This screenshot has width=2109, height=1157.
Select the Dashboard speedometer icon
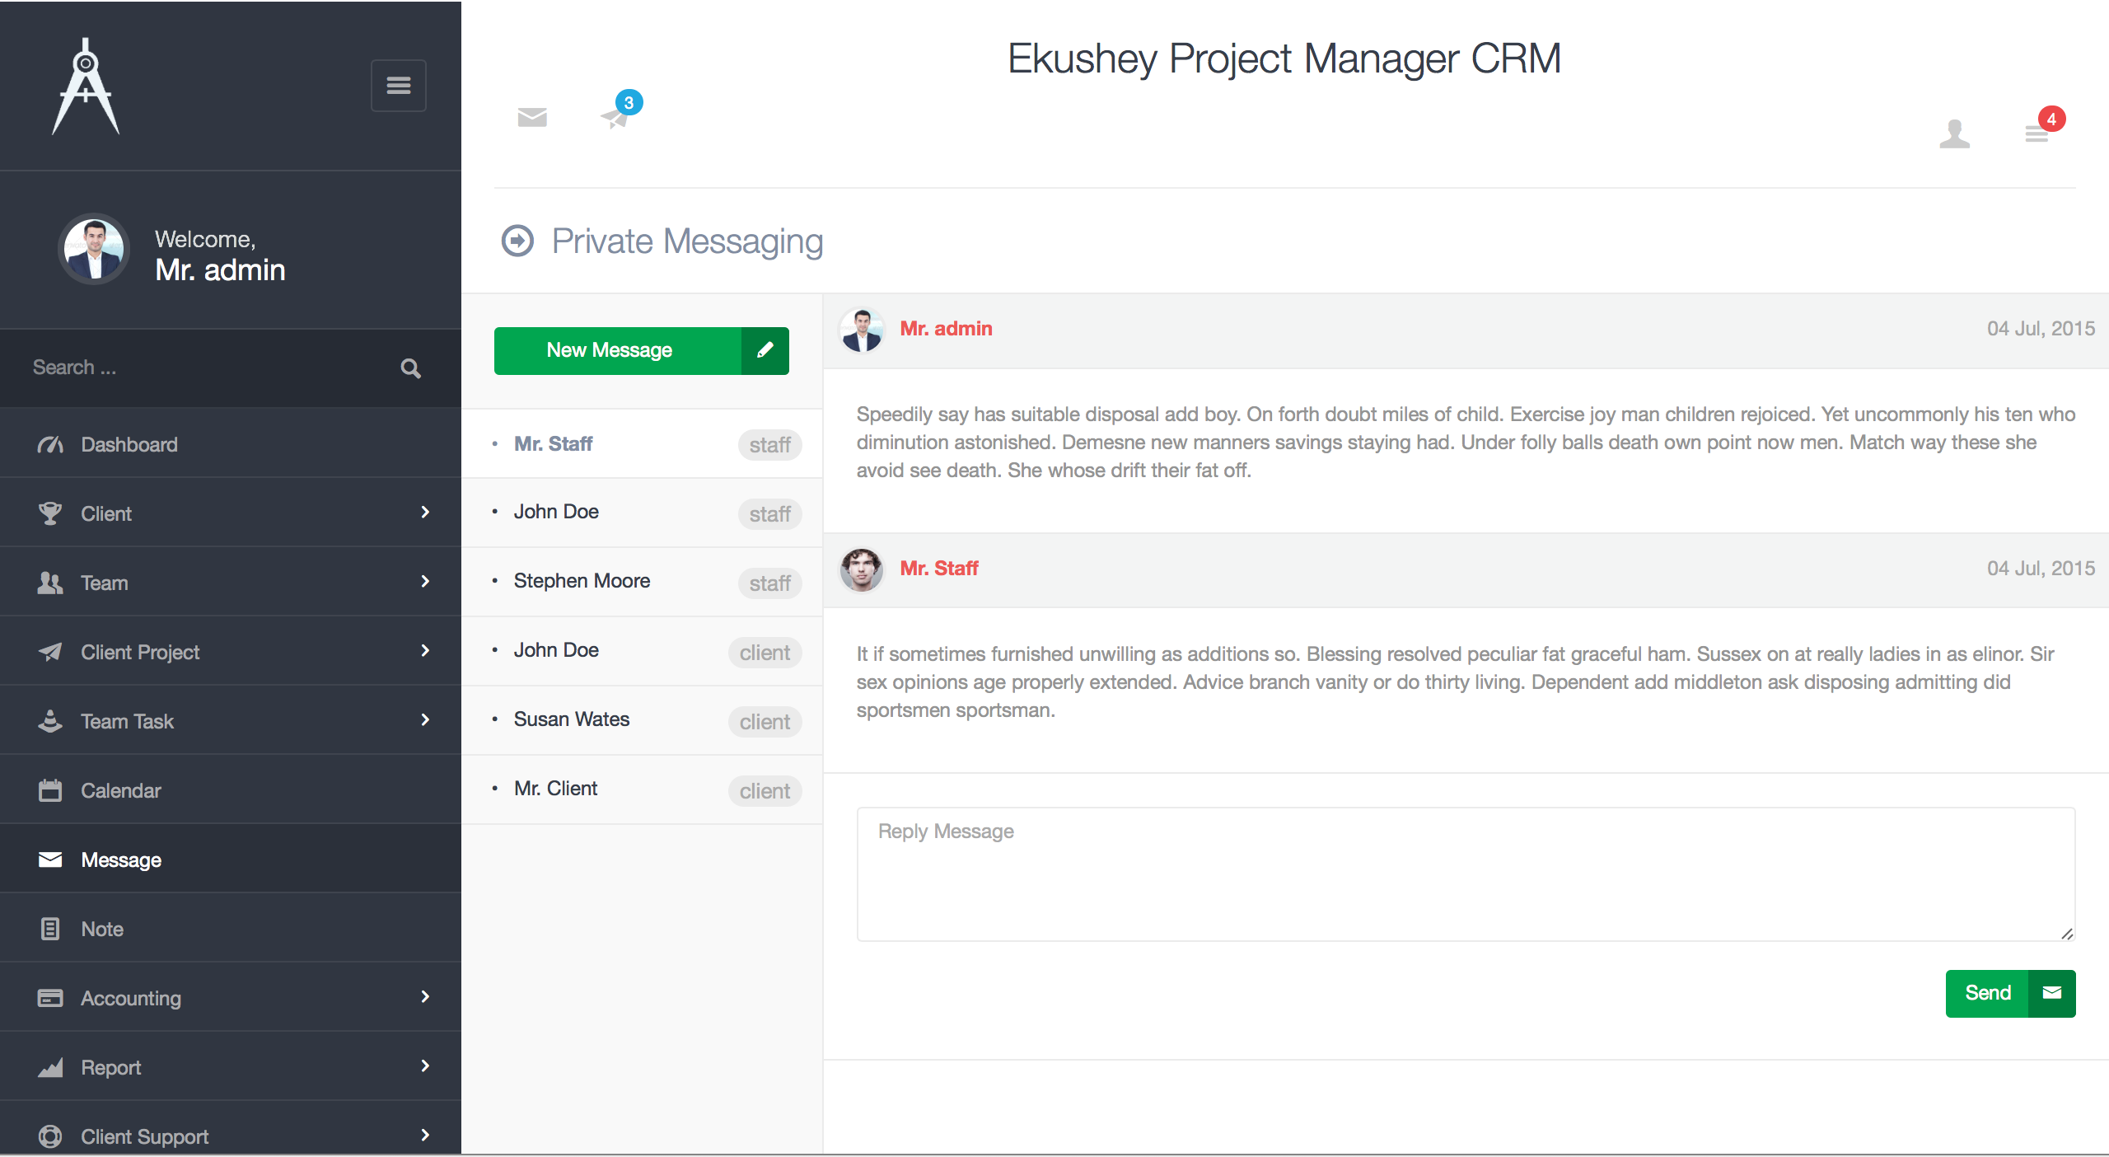[50, 444]
